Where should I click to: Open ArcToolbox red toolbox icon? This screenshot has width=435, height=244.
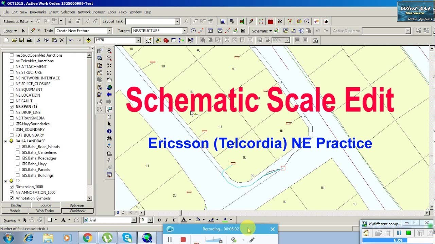tap(166, 40)
